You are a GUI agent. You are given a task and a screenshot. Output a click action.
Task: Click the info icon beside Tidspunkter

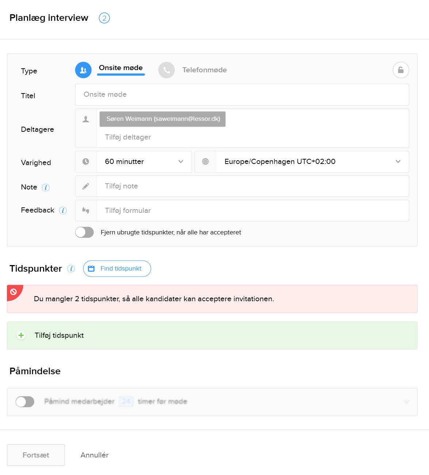71,269
